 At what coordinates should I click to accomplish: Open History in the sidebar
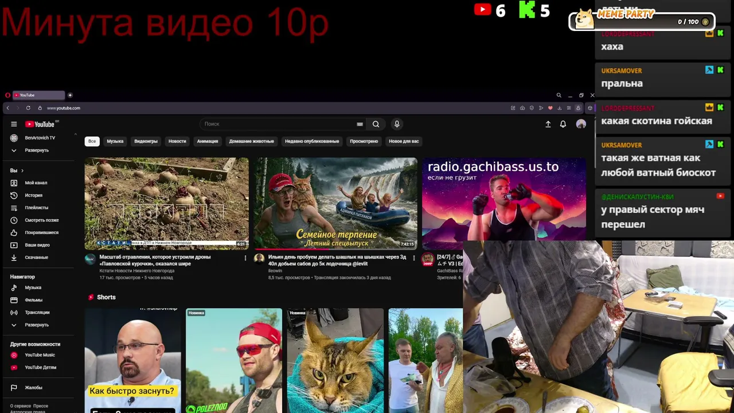coord(26,195)
